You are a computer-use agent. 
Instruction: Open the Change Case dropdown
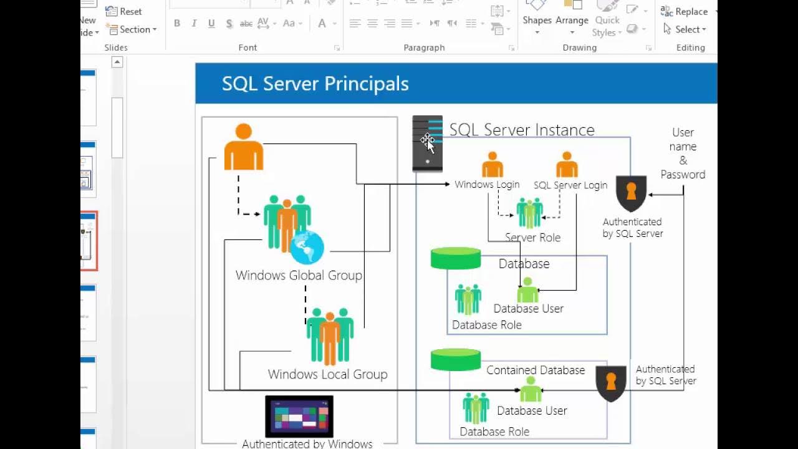pos(292,24)
